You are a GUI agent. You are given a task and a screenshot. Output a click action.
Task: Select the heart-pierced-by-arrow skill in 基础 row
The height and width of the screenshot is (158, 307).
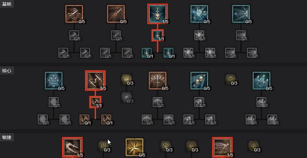[199, 14]
